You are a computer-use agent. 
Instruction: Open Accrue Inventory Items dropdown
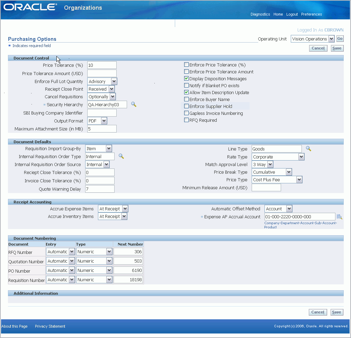click(x=112, y=216)
